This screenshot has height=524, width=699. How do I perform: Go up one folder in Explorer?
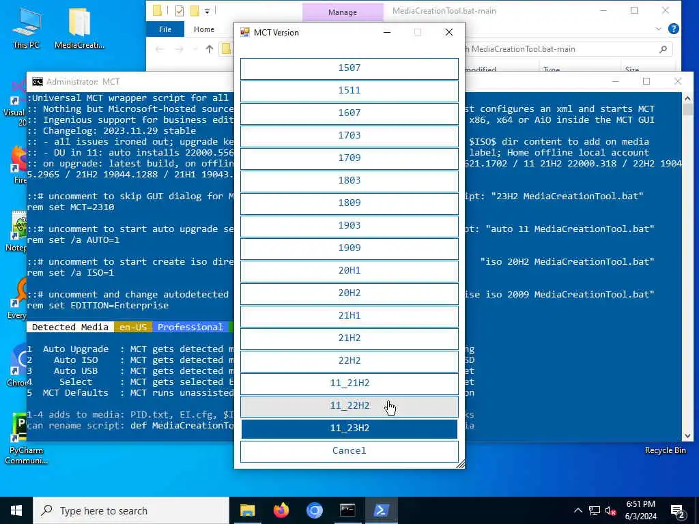[x=210, y=49]
